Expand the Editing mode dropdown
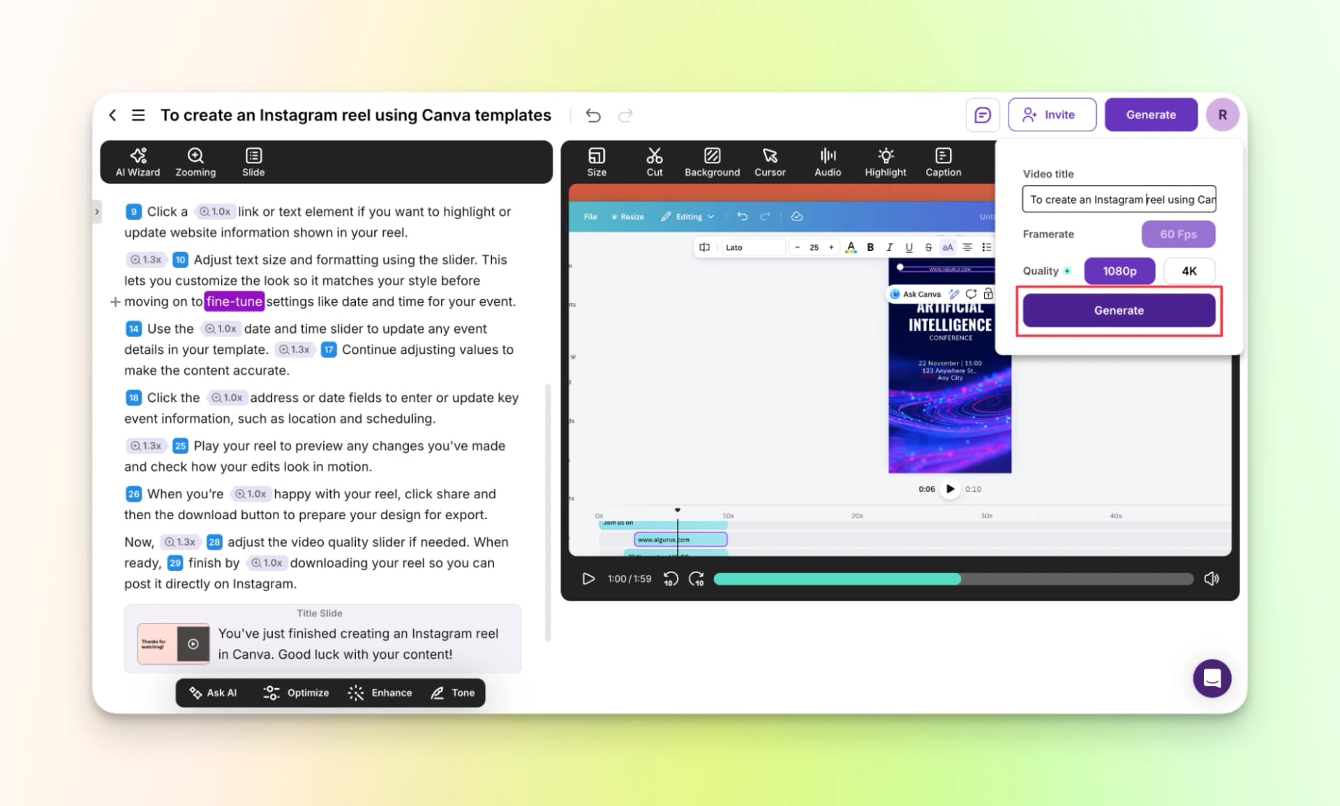The width and height of the screenshot is (1340, 806). coord(688,216)
